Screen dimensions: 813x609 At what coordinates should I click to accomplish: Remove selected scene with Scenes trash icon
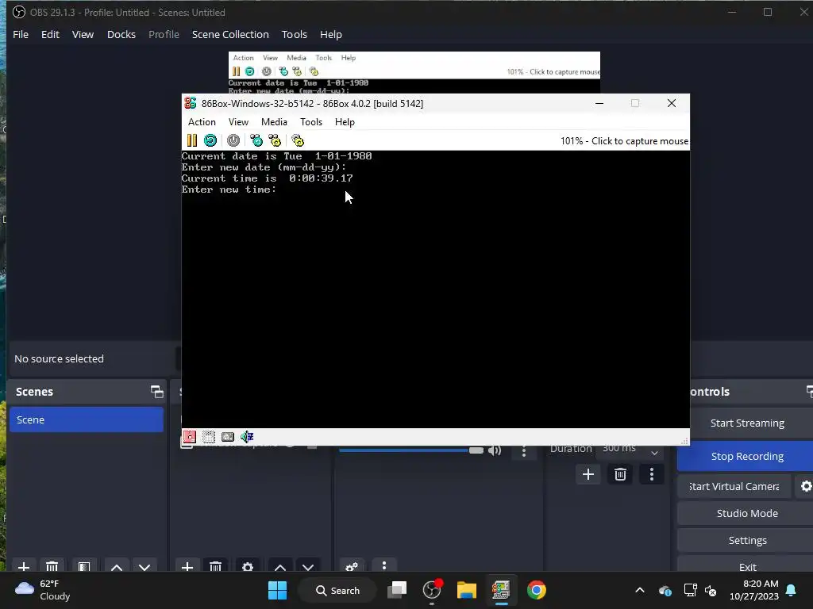[x=52, y=566]
